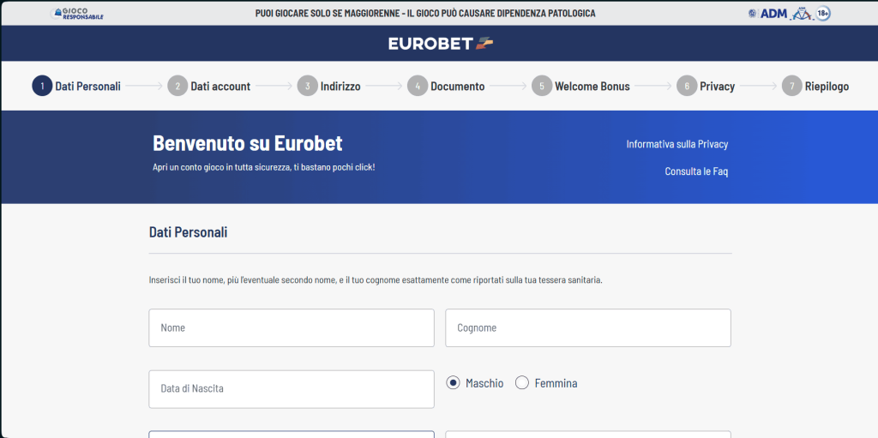
Task: Click the 18+ age restriction badge
Action: point(822,14)
